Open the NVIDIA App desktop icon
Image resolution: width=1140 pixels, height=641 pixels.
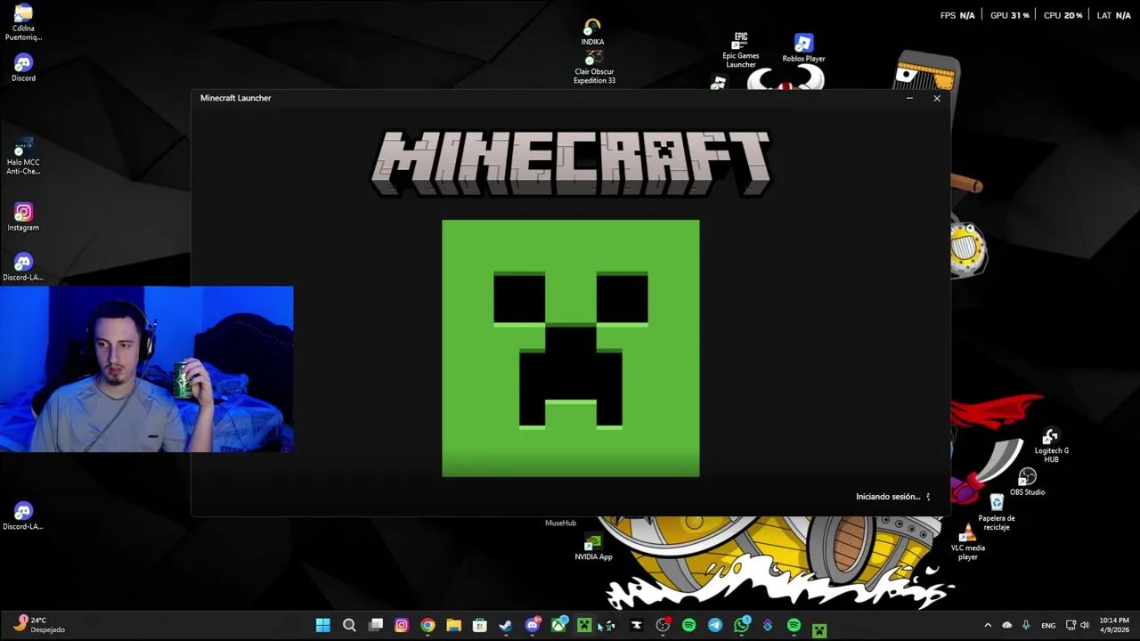point(593,548)
